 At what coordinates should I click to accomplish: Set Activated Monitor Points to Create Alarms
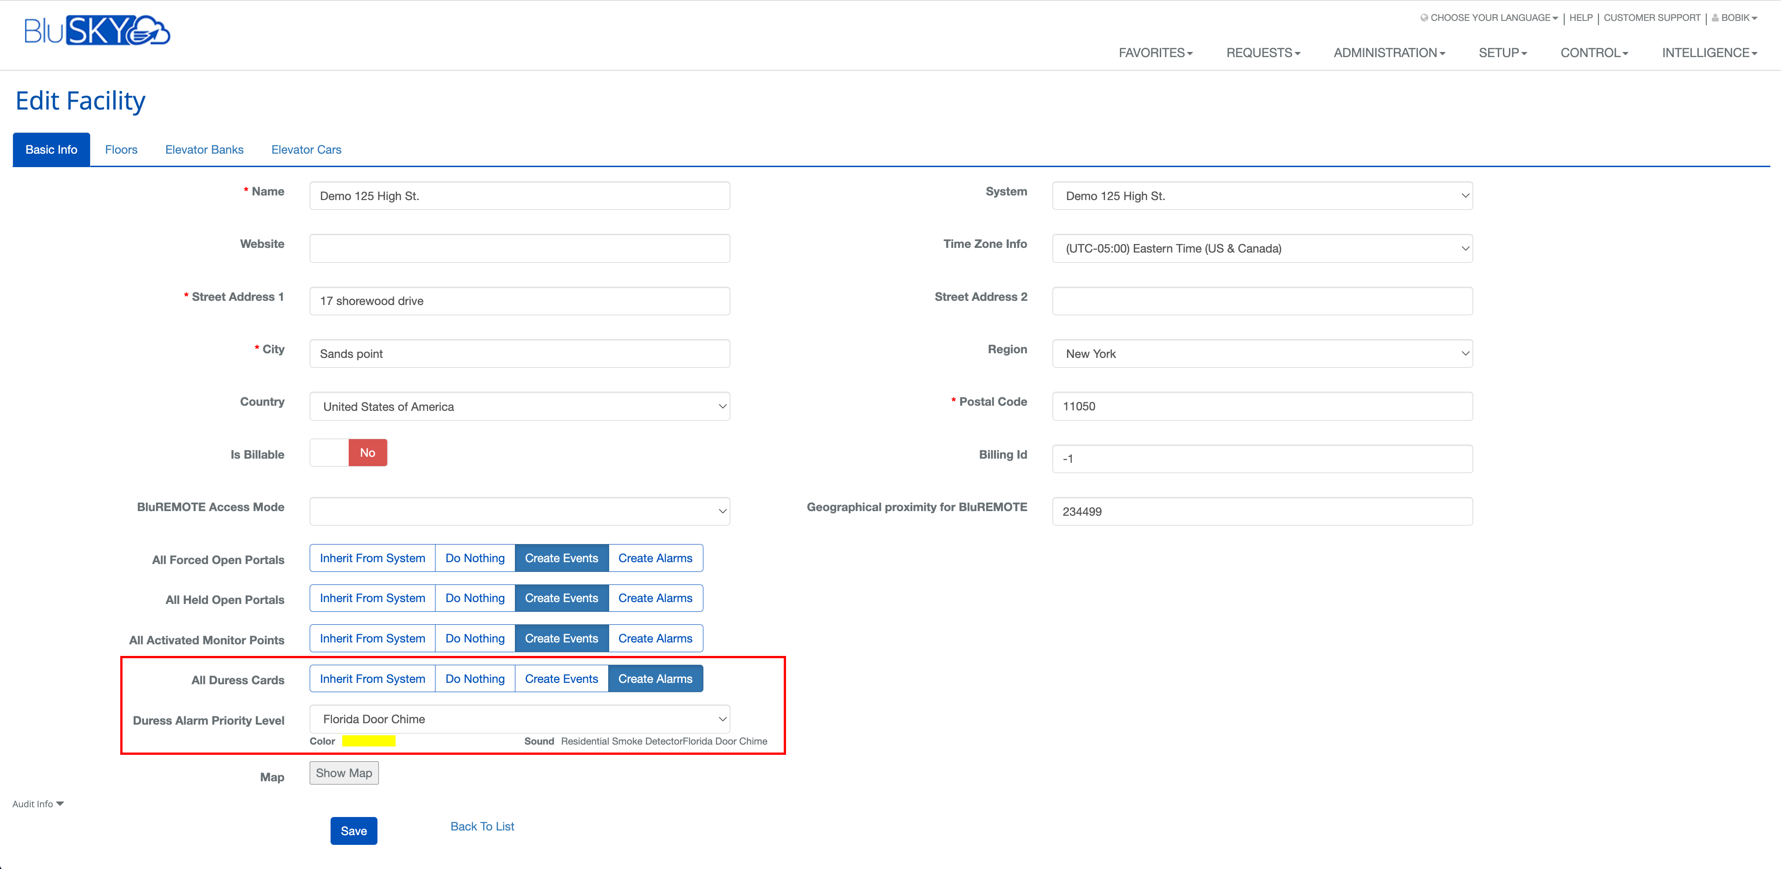click(655, 638)
